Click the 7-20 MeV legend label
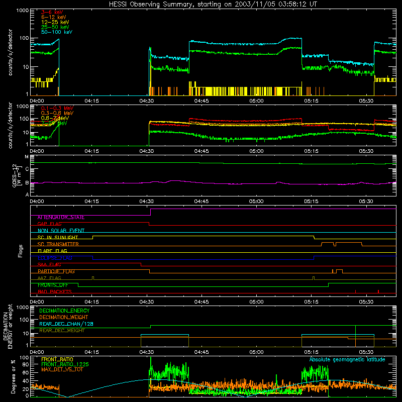Screen dimensions: 402x402 click(54, 123)
